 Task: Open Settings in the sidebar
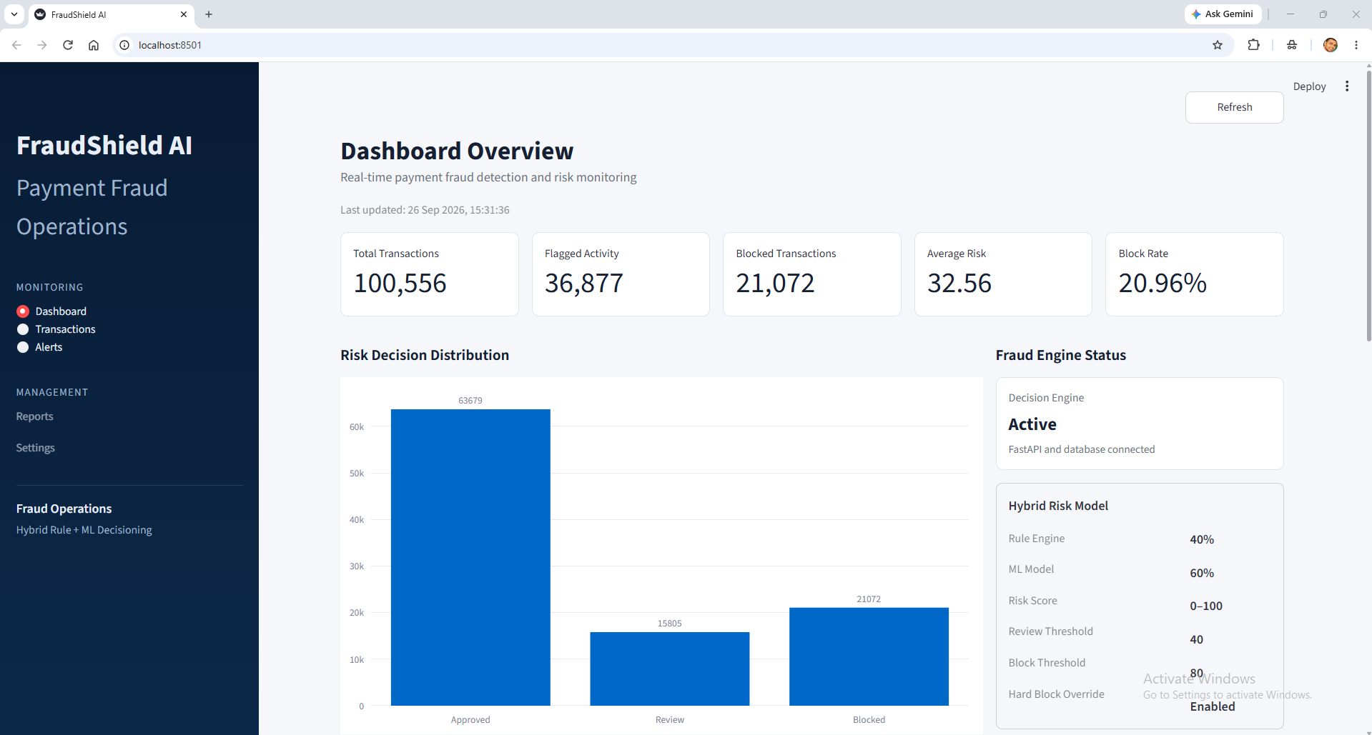(36, 448)
